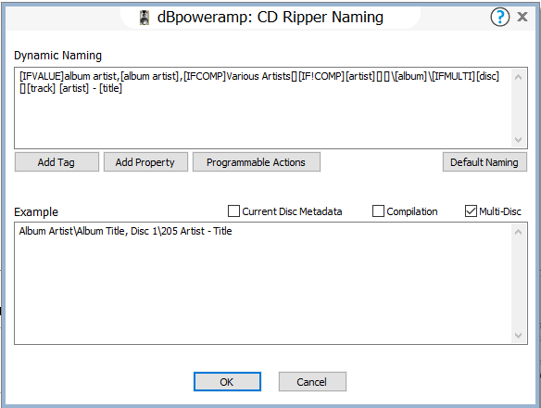Click the Example box scroll down arrow

518,335
